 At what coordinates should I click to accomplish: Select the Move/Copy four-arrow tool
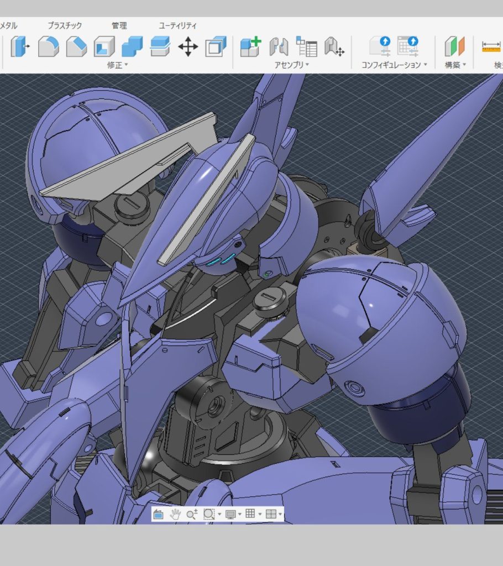click(x=188, y=46)
